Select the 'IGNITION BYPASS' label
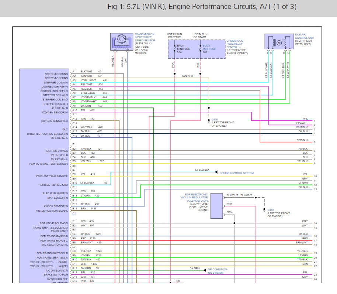Viewport: 337px width, 294px height. pos(56,151)
